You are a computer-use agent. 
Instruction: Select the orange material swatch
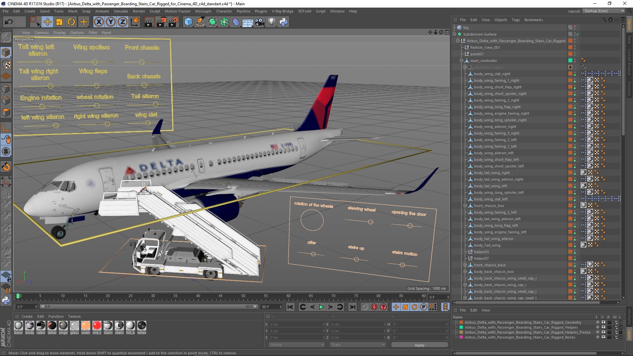tap(85, 326)
